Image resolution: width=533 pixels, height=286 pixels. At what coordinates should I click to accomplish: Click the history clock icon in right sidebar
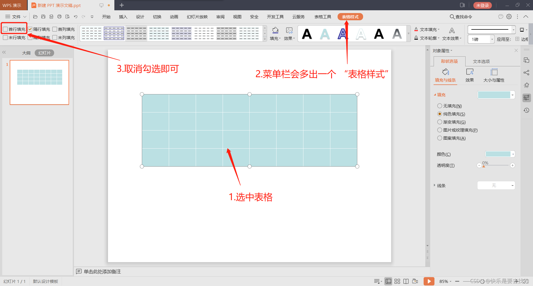[x=526, y=110]
